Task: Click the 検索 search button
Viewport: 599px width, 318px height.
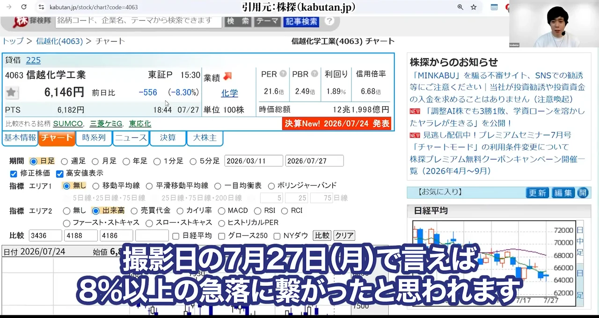Action: click(x=238, y=21)
